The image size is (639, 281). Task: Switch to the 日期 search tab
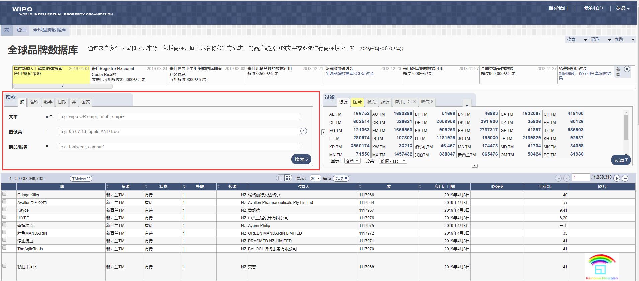[x=62, y=102]
